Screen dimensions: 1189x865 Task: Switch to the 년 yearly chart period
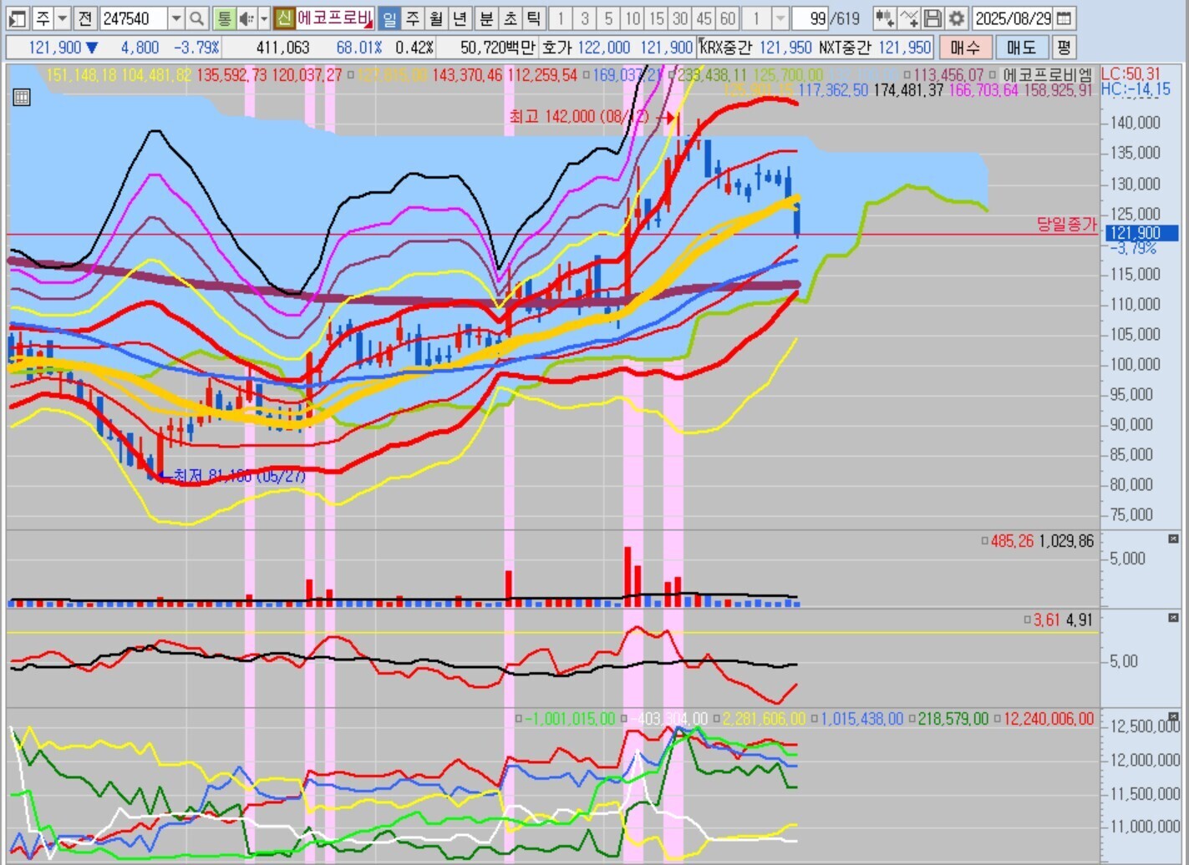tap(460, 18)
